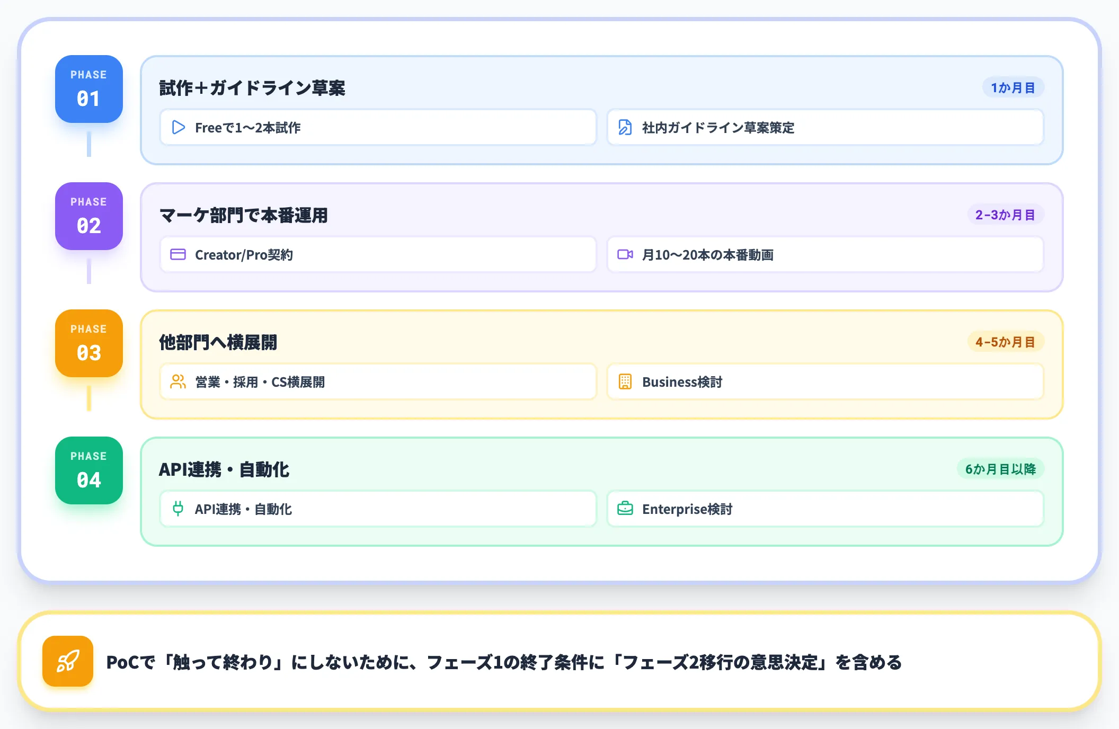1119x729 pixels.
Task: Click the video camera icon beside 月10〜20本の本番動画
Action: pos(625,254)
